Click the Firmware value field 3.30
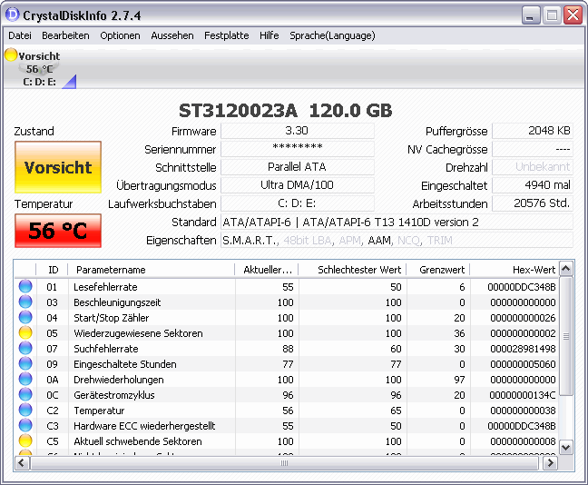588x485 pixels. (298, 131)
